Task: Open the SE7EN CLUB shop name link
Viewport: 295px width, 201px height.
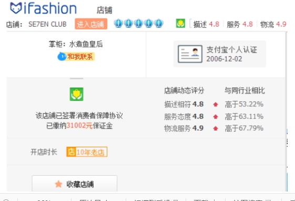Action: tap(47, 24)
